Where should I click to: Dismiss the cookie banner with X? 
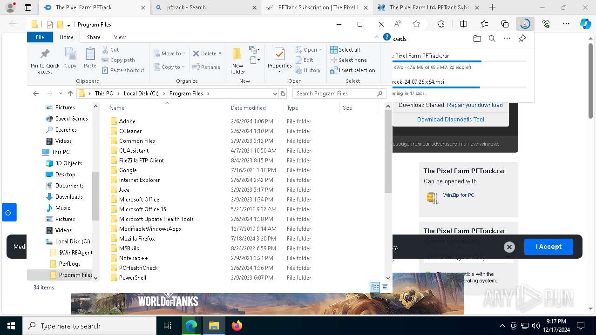(509, 247)
